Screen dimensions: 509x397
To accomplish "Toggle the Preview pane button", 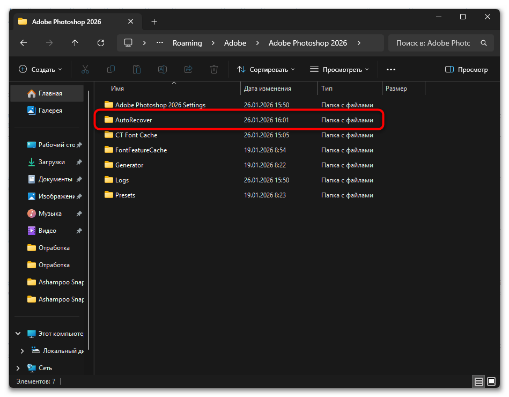I will pos(467,69).
